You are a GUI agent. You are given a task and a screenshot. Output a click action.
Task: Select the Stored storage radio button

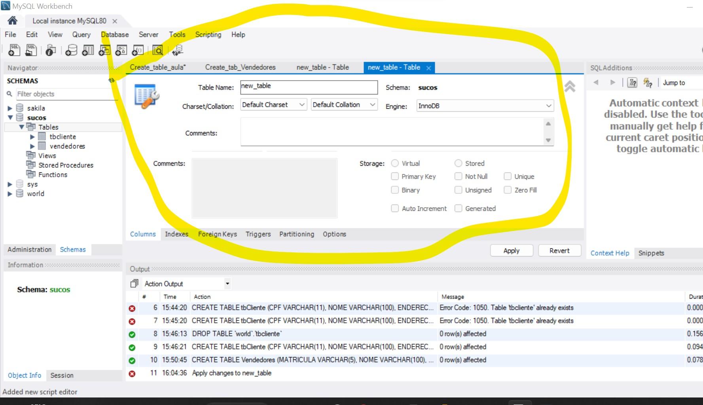click(x=458, y=163)
